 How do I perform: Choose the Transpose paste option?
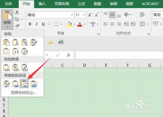24,51
